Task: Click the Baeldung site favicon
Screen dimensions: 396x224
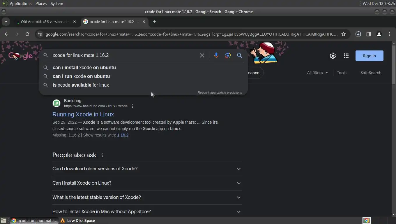Action: click(x=56, y=103)
